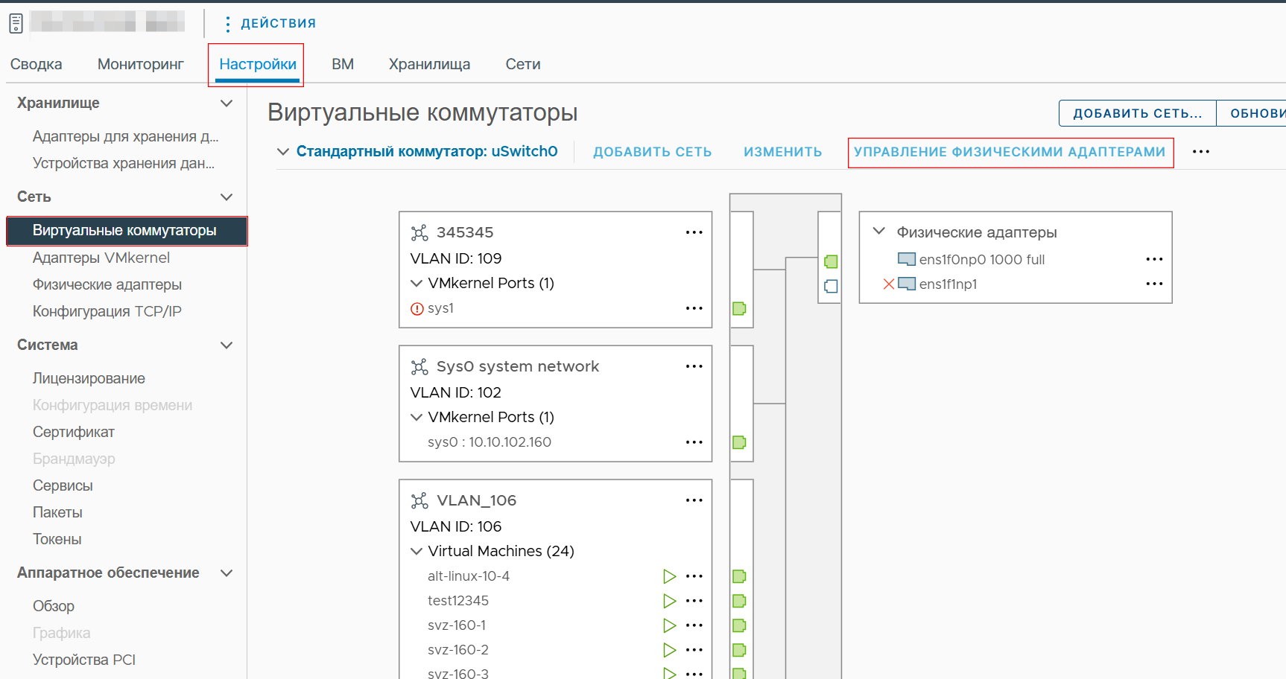
Task: Open the ДЕЙСТВИЯ actions menu
Action: pyautogui.click(x=270, y=23)
